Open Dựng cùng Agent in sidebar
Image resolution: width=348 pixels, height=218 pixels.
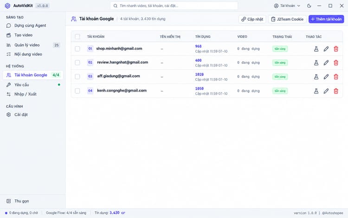33,26
